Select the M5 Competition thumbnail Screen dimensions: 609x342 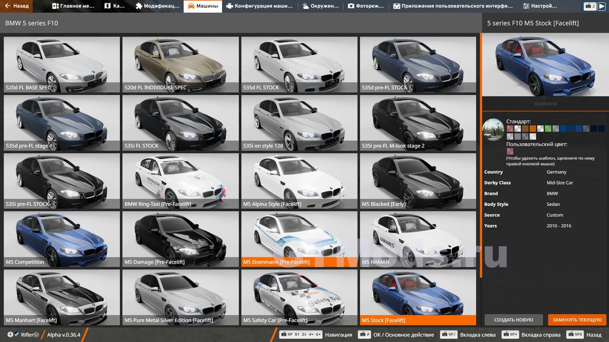62,239
